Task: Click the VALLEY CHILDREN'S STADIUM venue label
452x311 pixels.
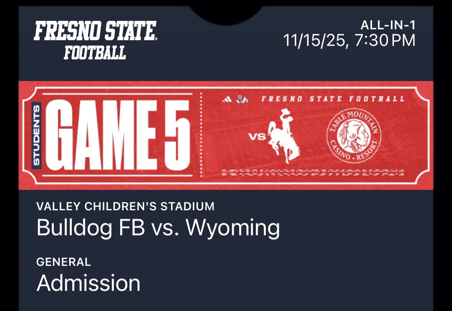Action: pyautogui.click(x=125, y=206)
